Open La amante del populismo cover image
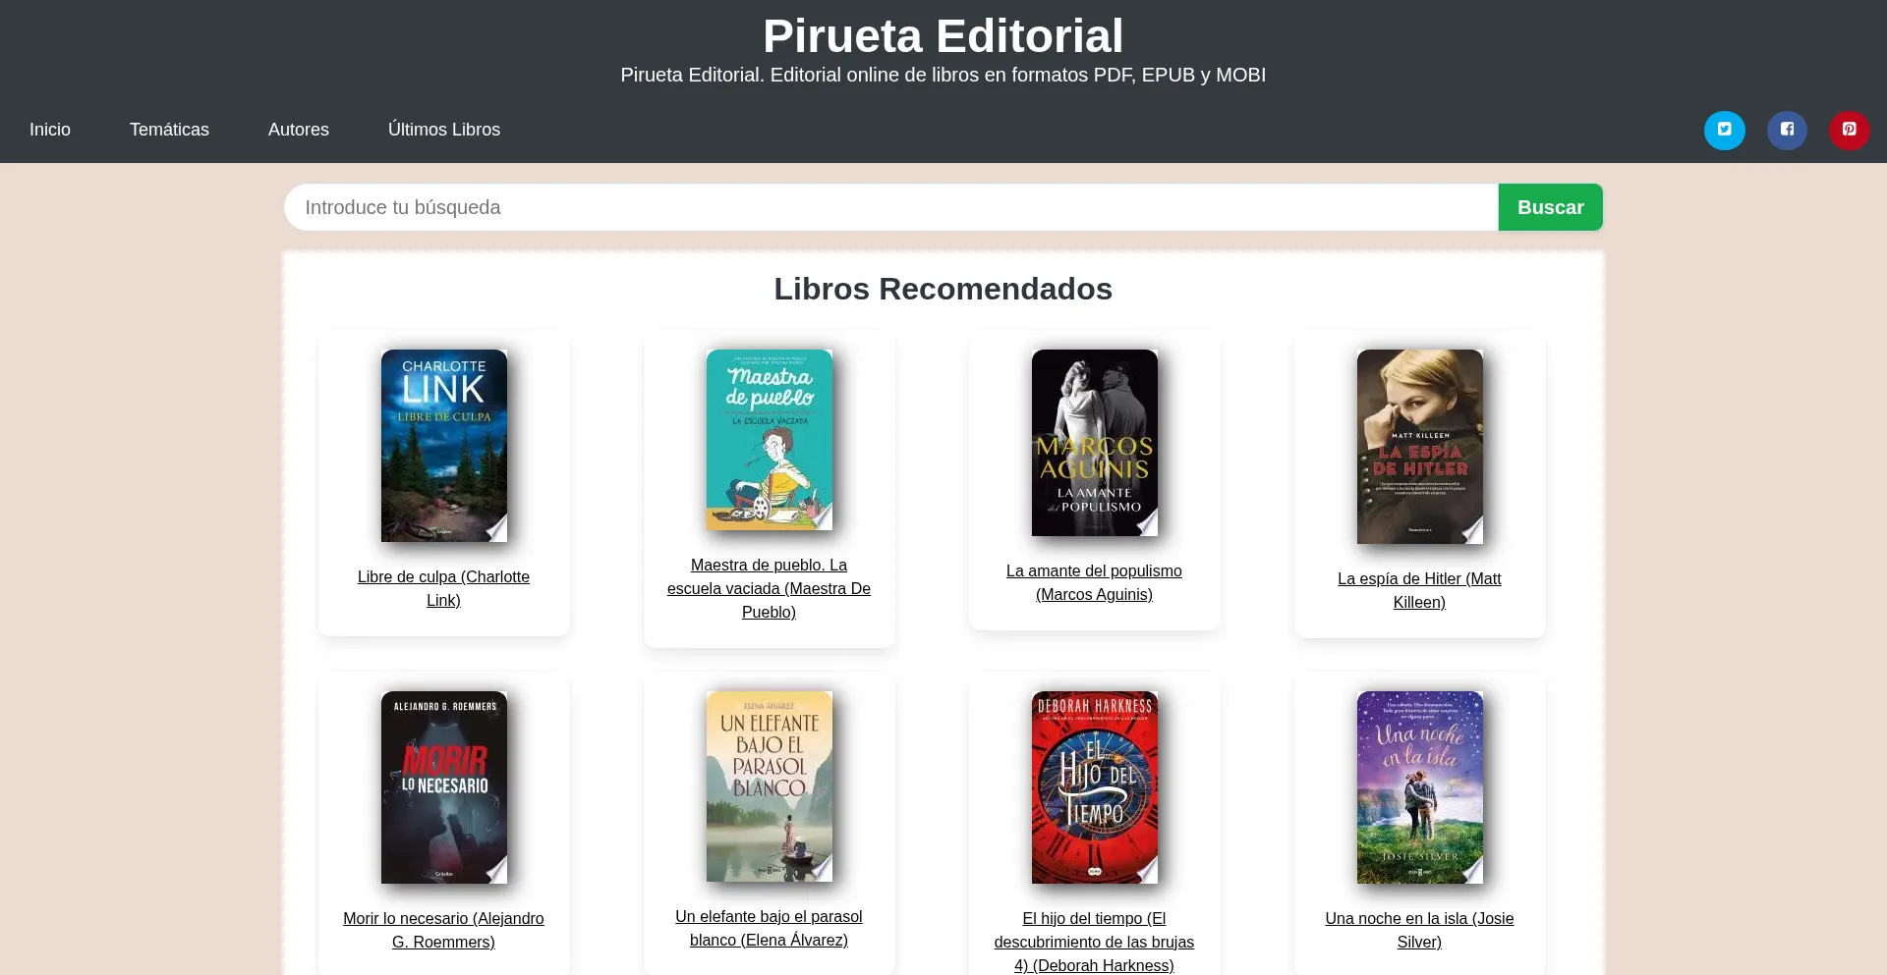Screen dimensions: 1887x975 tap(1095, 443)
